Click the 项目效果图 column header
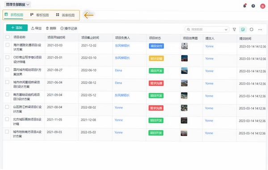 tap(190, 38)
